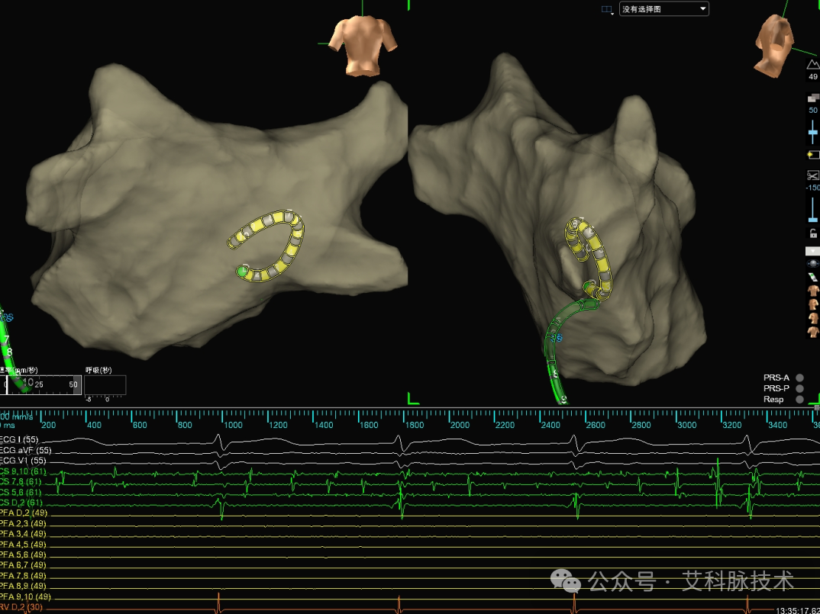Select the scissors clipping plane icon
The image size is (820, 614).
pyautogui.click(x=812, y=175)
